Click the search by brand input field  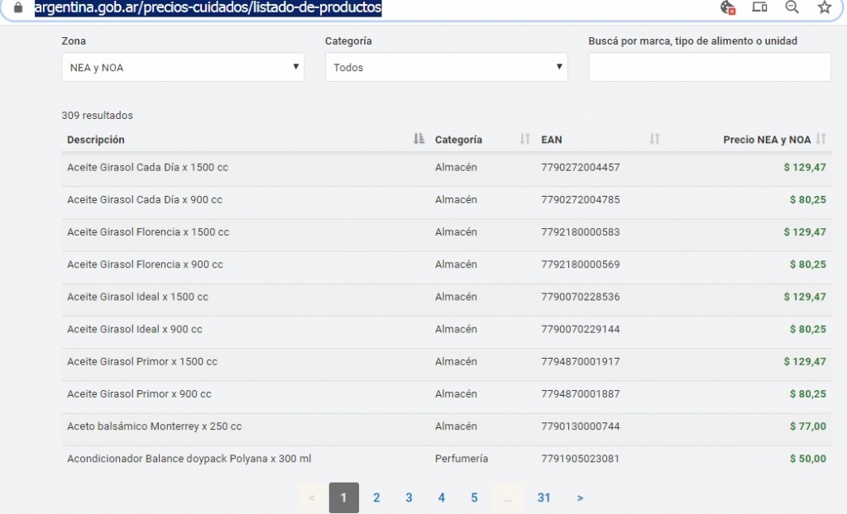[709, 68]
